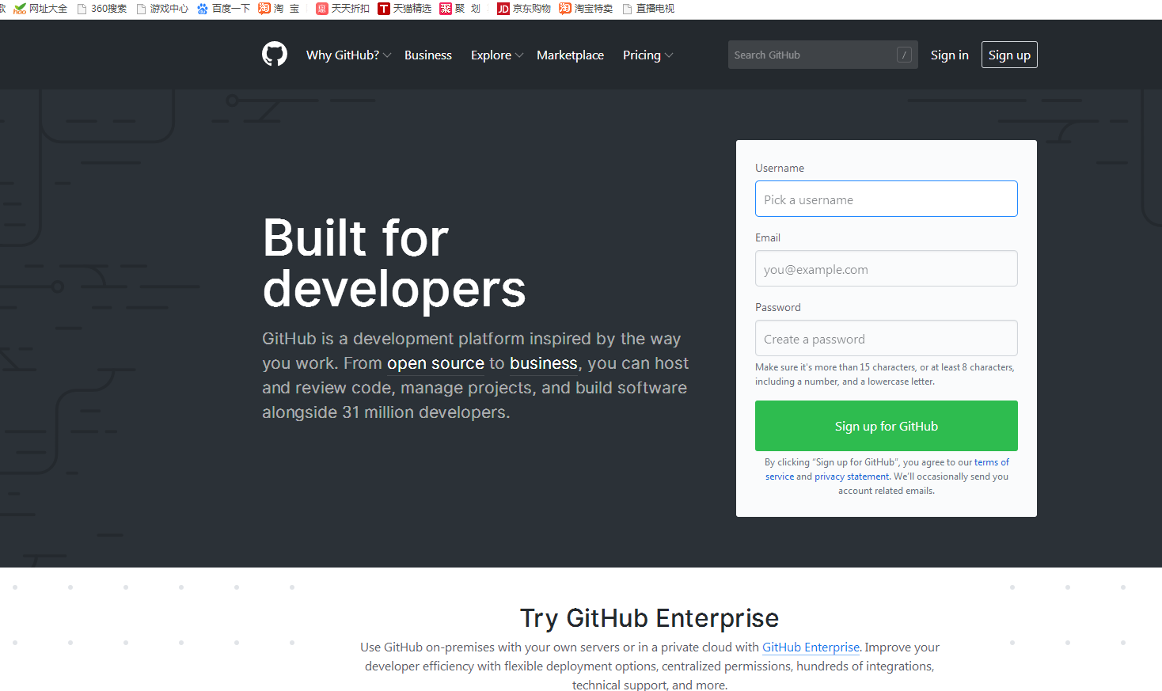Open the 天天折扣 bookmark
Image resolution: width=1162 pixels, height=691 pixels.
[343, 9]
